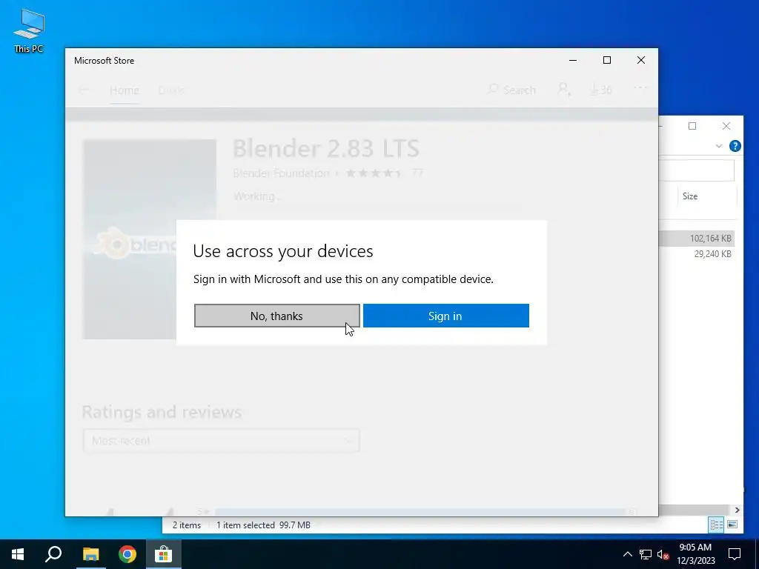759x569 pixels.
Task: Click Microsoft Store taskbar icon
Action: pyautogui.click(x=164, y=554)
